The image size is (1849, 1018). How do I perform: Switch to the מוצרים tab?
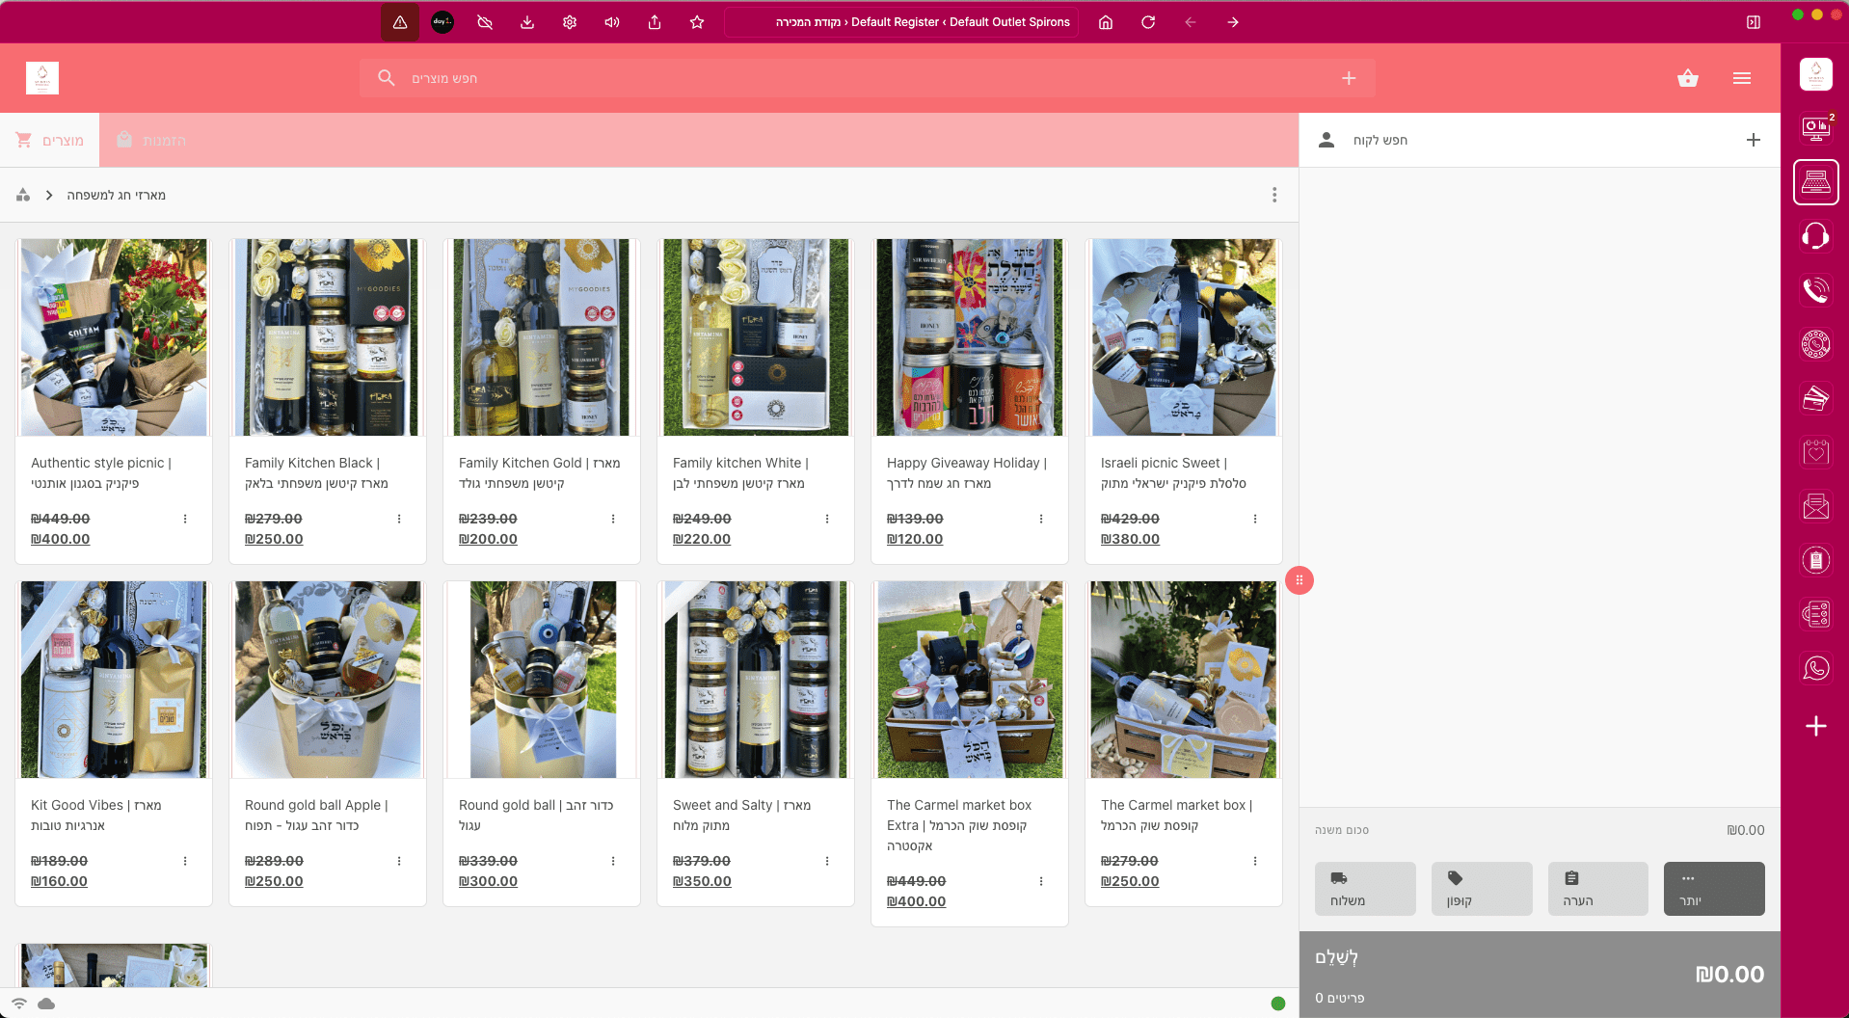point(50,141)
